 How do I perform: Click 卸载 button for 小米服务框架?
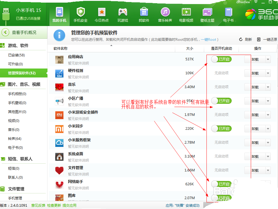click(x=255, y=143)
